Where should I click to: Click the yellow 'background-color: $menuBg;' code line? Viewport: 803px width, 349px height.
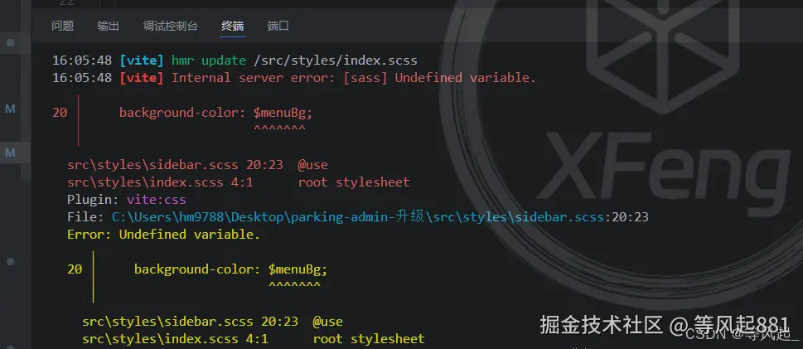(230, 269)
